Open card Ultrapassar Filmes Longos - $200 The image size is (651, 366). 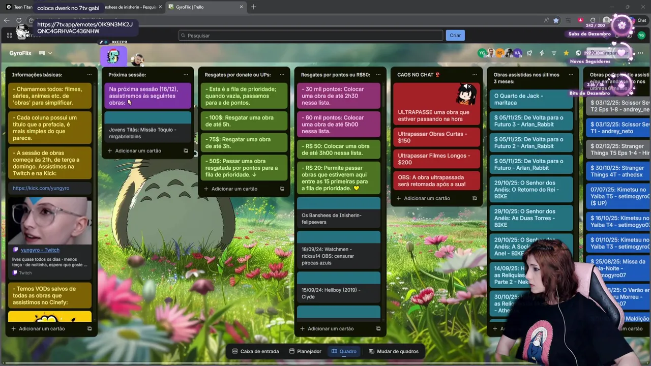click(x=436, y=159)
